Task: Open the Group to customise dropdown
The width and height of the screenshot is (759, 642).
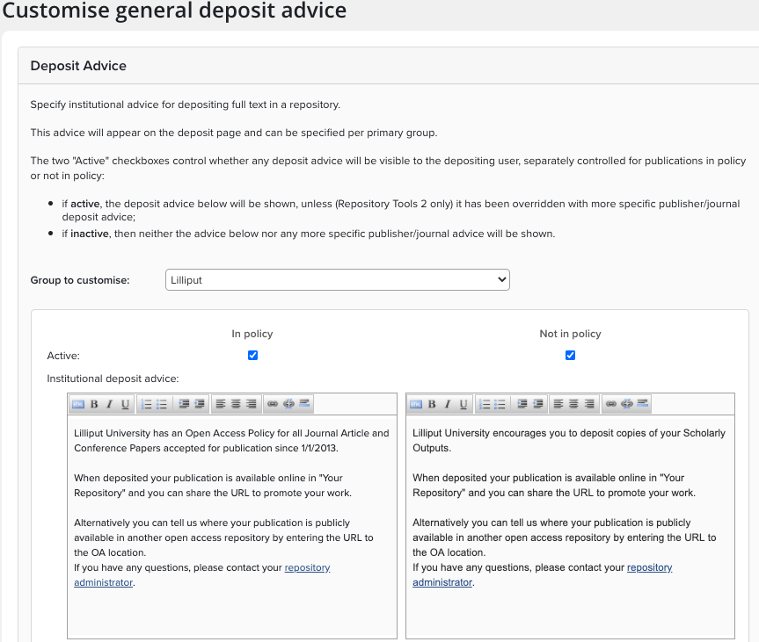Action: click(338, 280)
